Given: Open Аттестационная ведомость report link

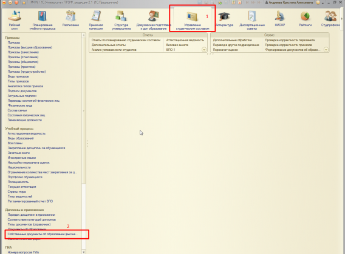Looking at the screenshot, I should (x=185, y=40).
